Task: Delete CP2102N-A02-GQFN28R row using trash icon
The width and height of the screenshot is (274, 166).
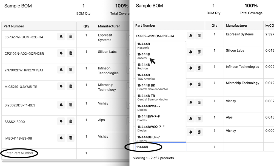Action: (71, 53)
